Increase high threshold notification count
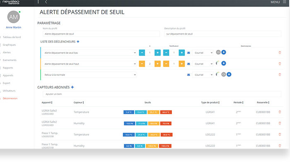 tap(181, 64)
